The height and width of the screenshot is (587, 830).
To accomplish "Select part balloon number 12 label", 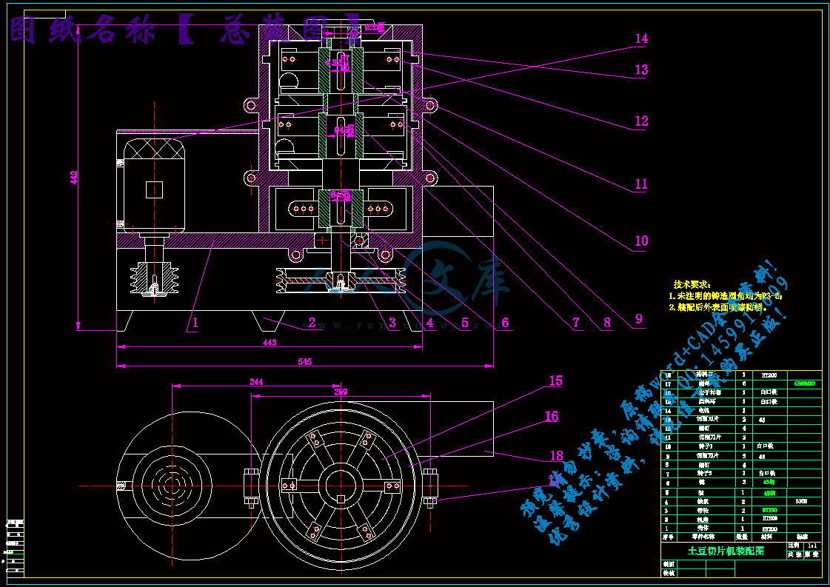I will point(641,121).
